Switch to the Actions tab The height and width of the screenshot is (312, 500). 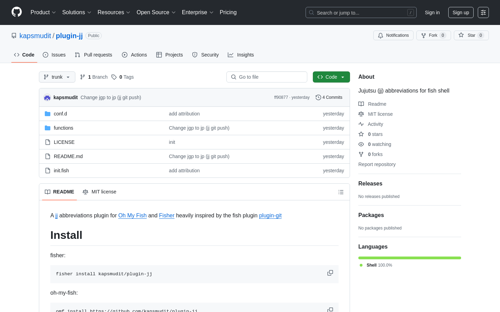click(134, 55)
